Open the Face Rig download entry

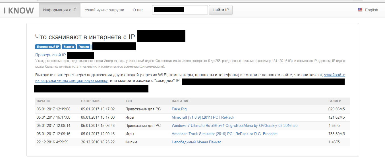179,109
